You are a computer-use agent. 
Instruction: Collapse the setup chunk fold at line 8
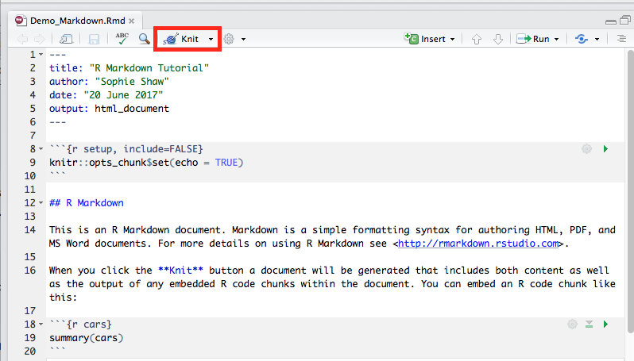(x=41, y=149)
